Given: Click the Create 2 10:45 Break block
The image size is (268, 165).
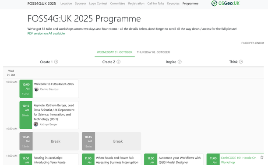Looking at the screenshot, I should pos(111,141).
